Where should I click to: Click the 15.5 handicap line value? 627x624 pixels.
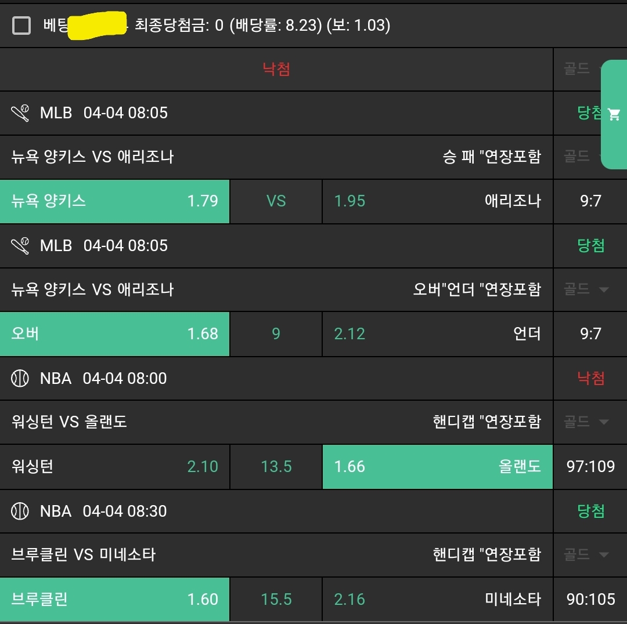pyautogui.click(x=276, y=600)
